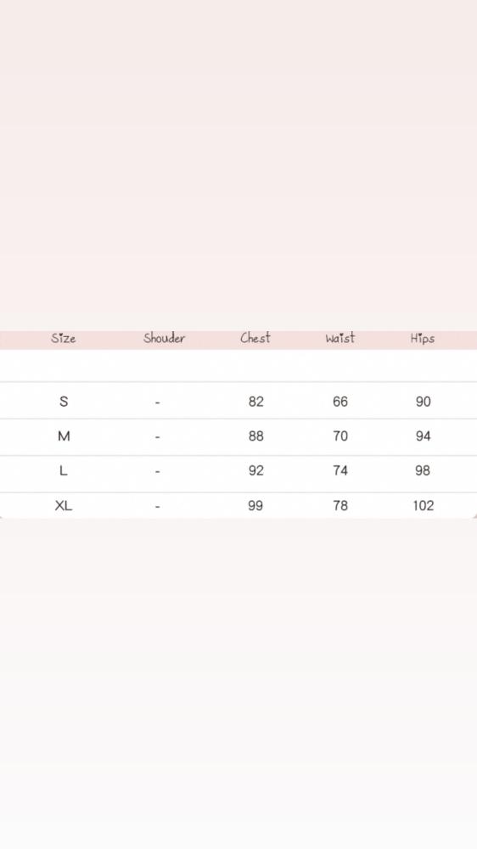Click the Waist column header
The image size is (477, 849).
(340, 338)
